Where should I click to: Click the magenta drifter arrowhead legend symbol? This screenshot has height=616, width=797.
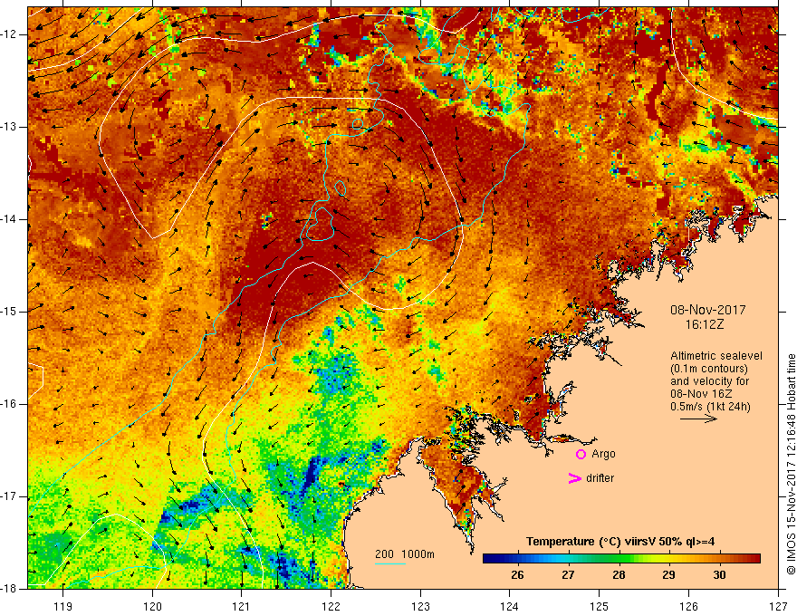pyautogui.click(x=574, y=478)
